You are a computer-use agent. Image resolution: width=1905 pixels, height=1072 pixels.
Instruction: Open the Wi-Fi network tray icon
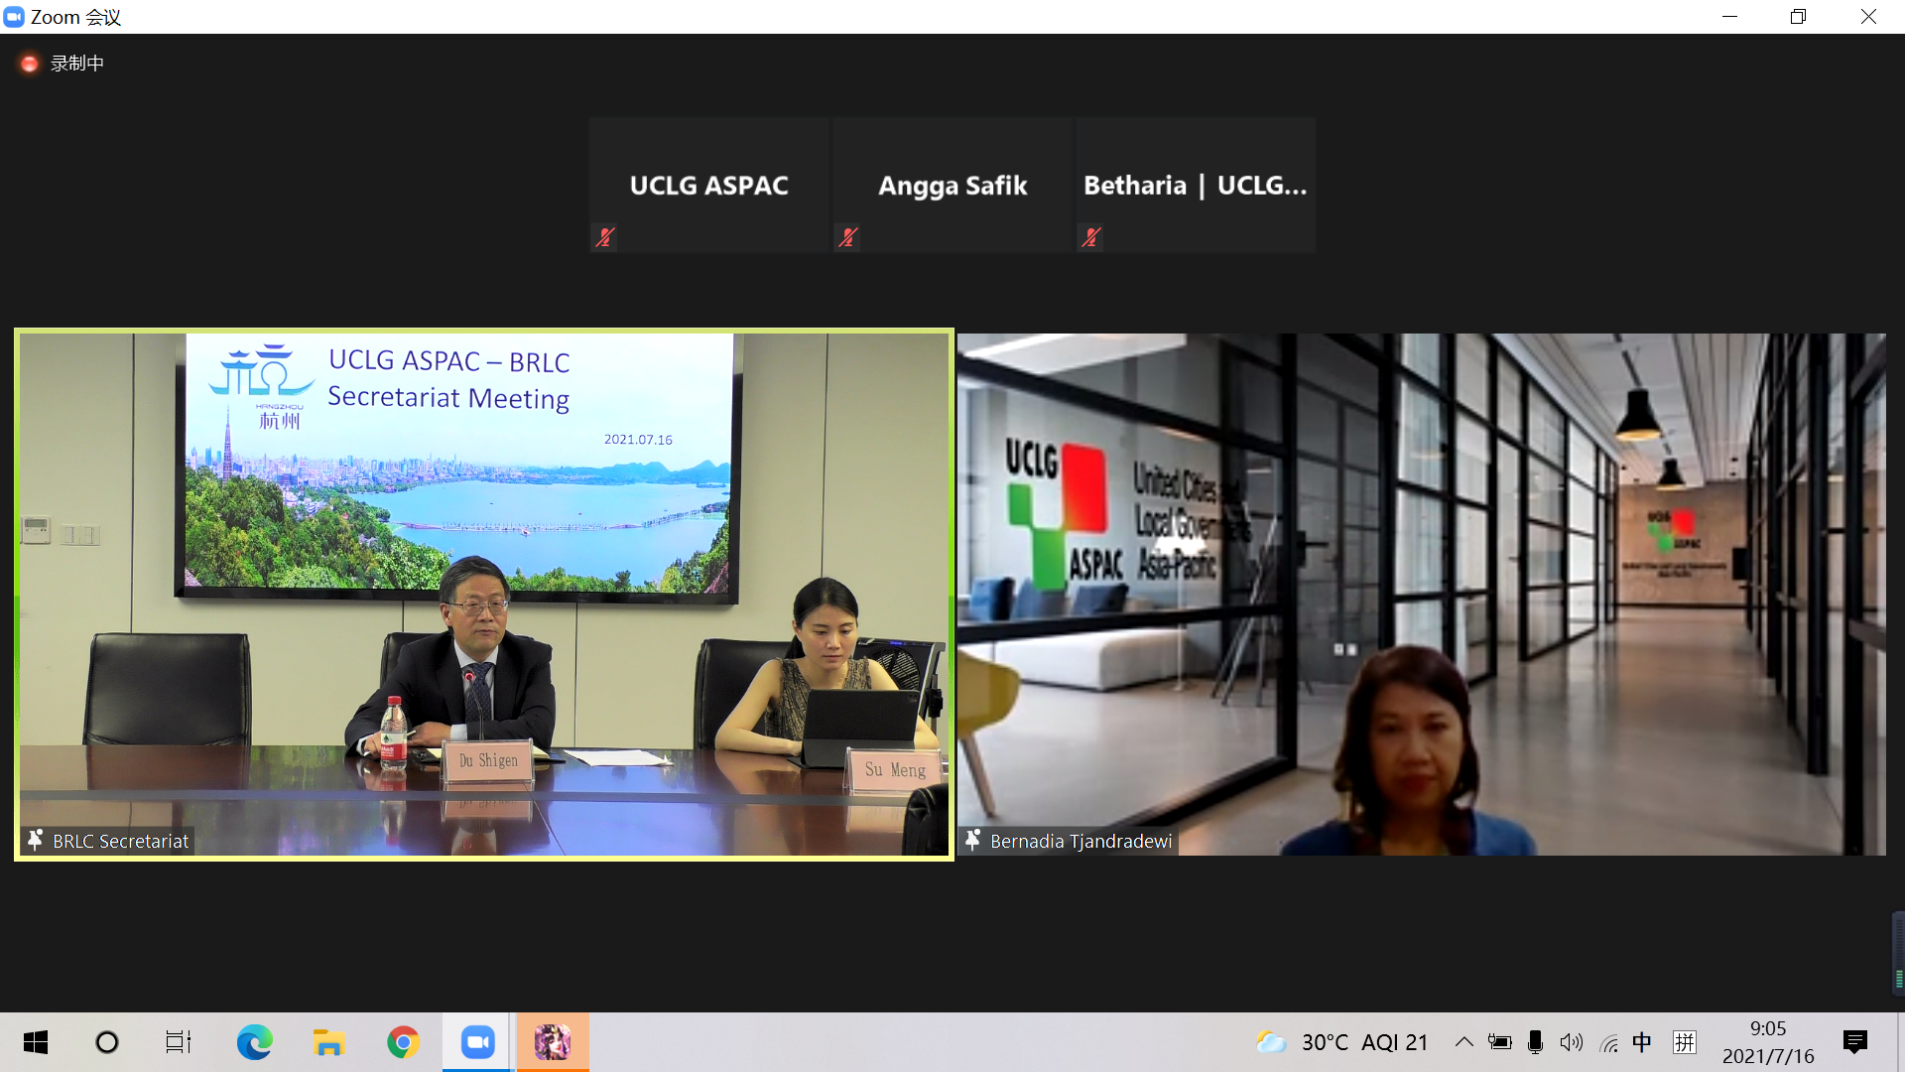1608,1042
